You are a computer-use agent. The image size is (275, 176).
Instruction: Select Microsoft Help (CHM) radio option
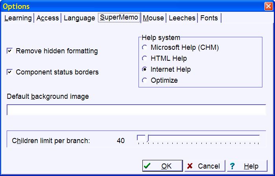[x=144, y=47]
